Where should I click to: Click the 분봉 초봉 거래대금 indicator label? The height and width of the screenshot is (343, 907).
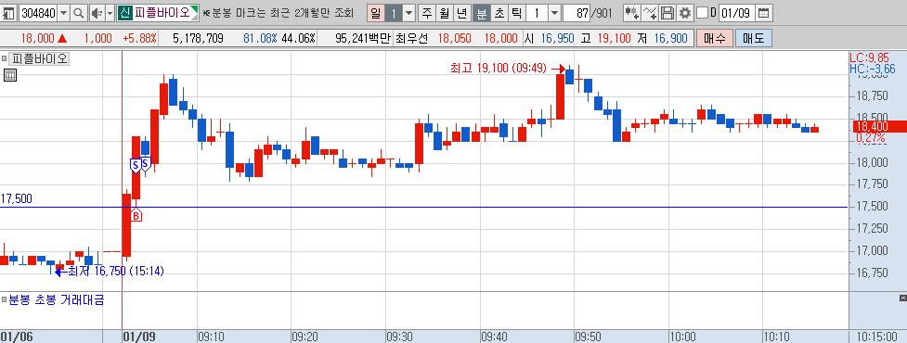pyautogui.click(x=56, y=299)
